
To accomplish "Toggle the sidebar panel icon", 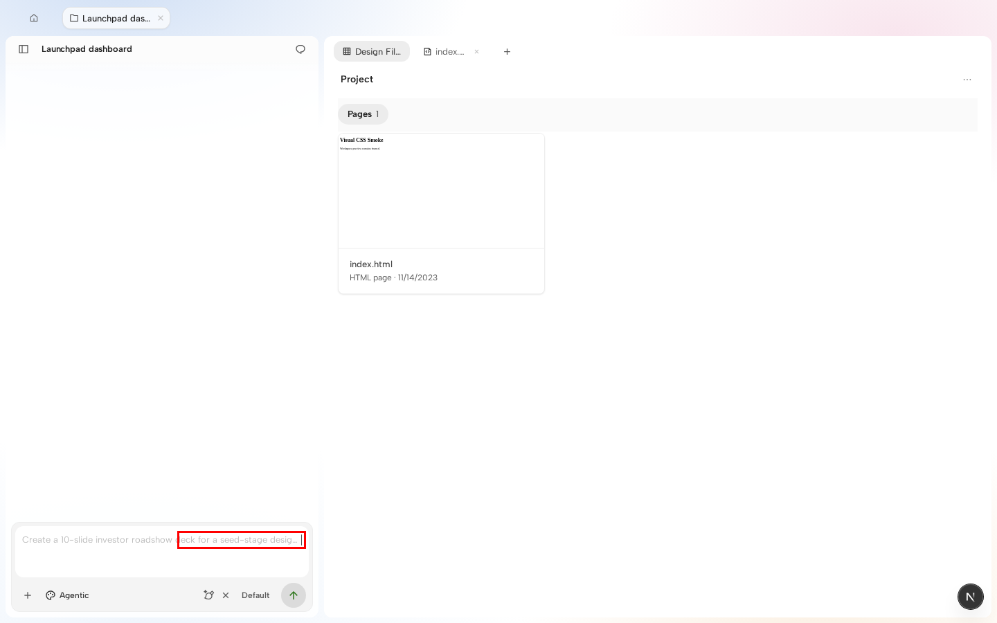I will click(x=24, y=49).
